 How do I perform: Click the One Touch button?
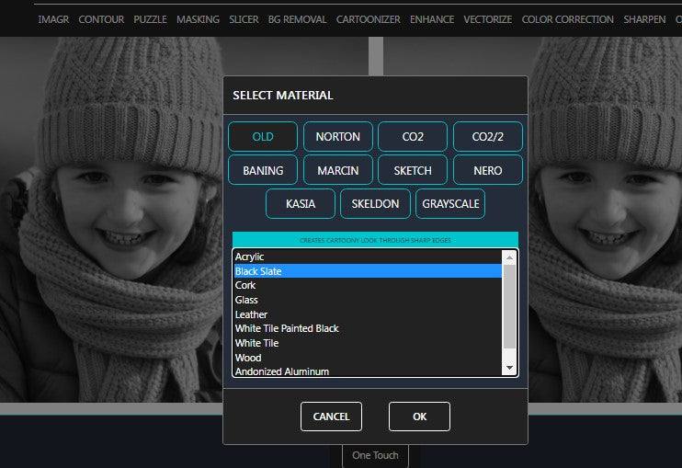(375, 455)
